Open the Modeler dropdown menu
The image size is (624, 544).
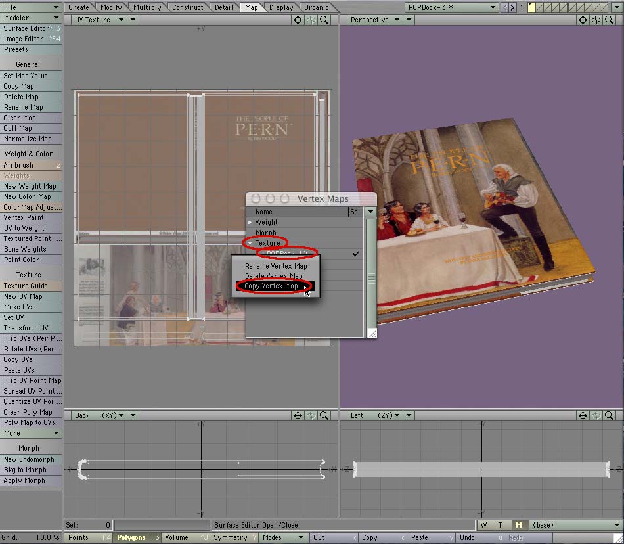point(31,18)
